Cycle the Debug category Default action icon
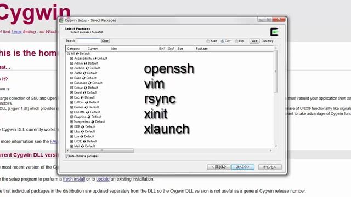Screen dimensions: 351x197 (x=86, y=88)
